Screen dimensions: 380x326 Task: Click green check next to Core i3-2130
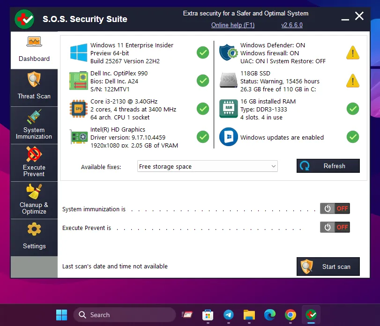(203, 109)
